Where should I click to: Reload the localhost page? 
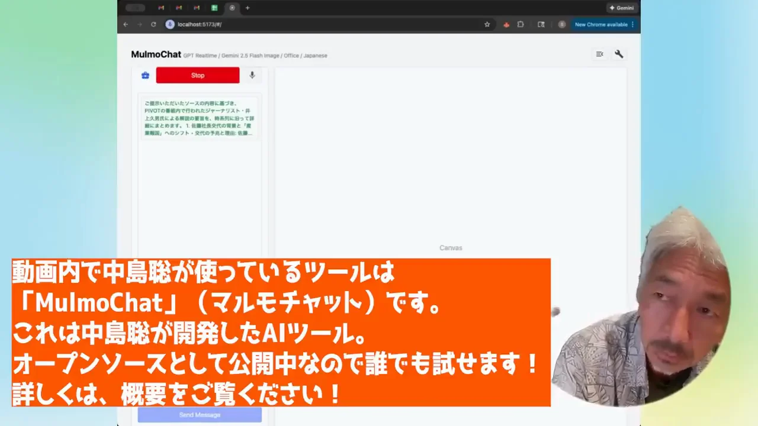pos(153,24)
